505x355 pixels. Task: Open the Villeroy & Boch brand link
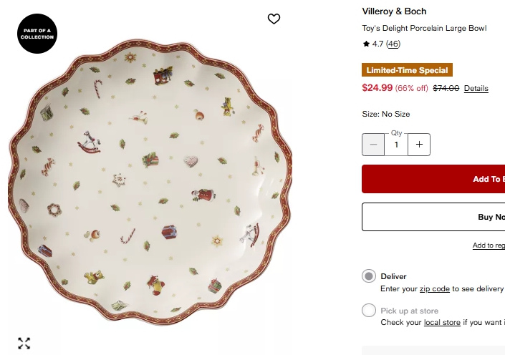tap(394, 11)
